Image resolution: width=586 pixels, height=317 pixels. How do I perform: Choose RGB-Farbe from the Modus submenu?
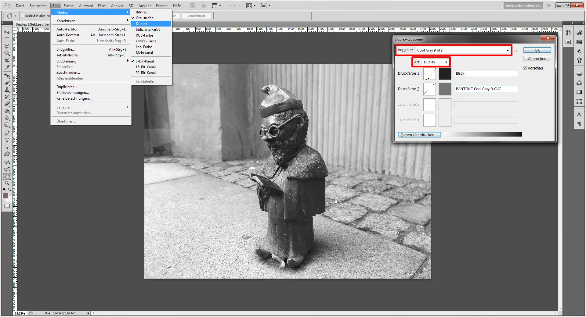tap(144, 35)
